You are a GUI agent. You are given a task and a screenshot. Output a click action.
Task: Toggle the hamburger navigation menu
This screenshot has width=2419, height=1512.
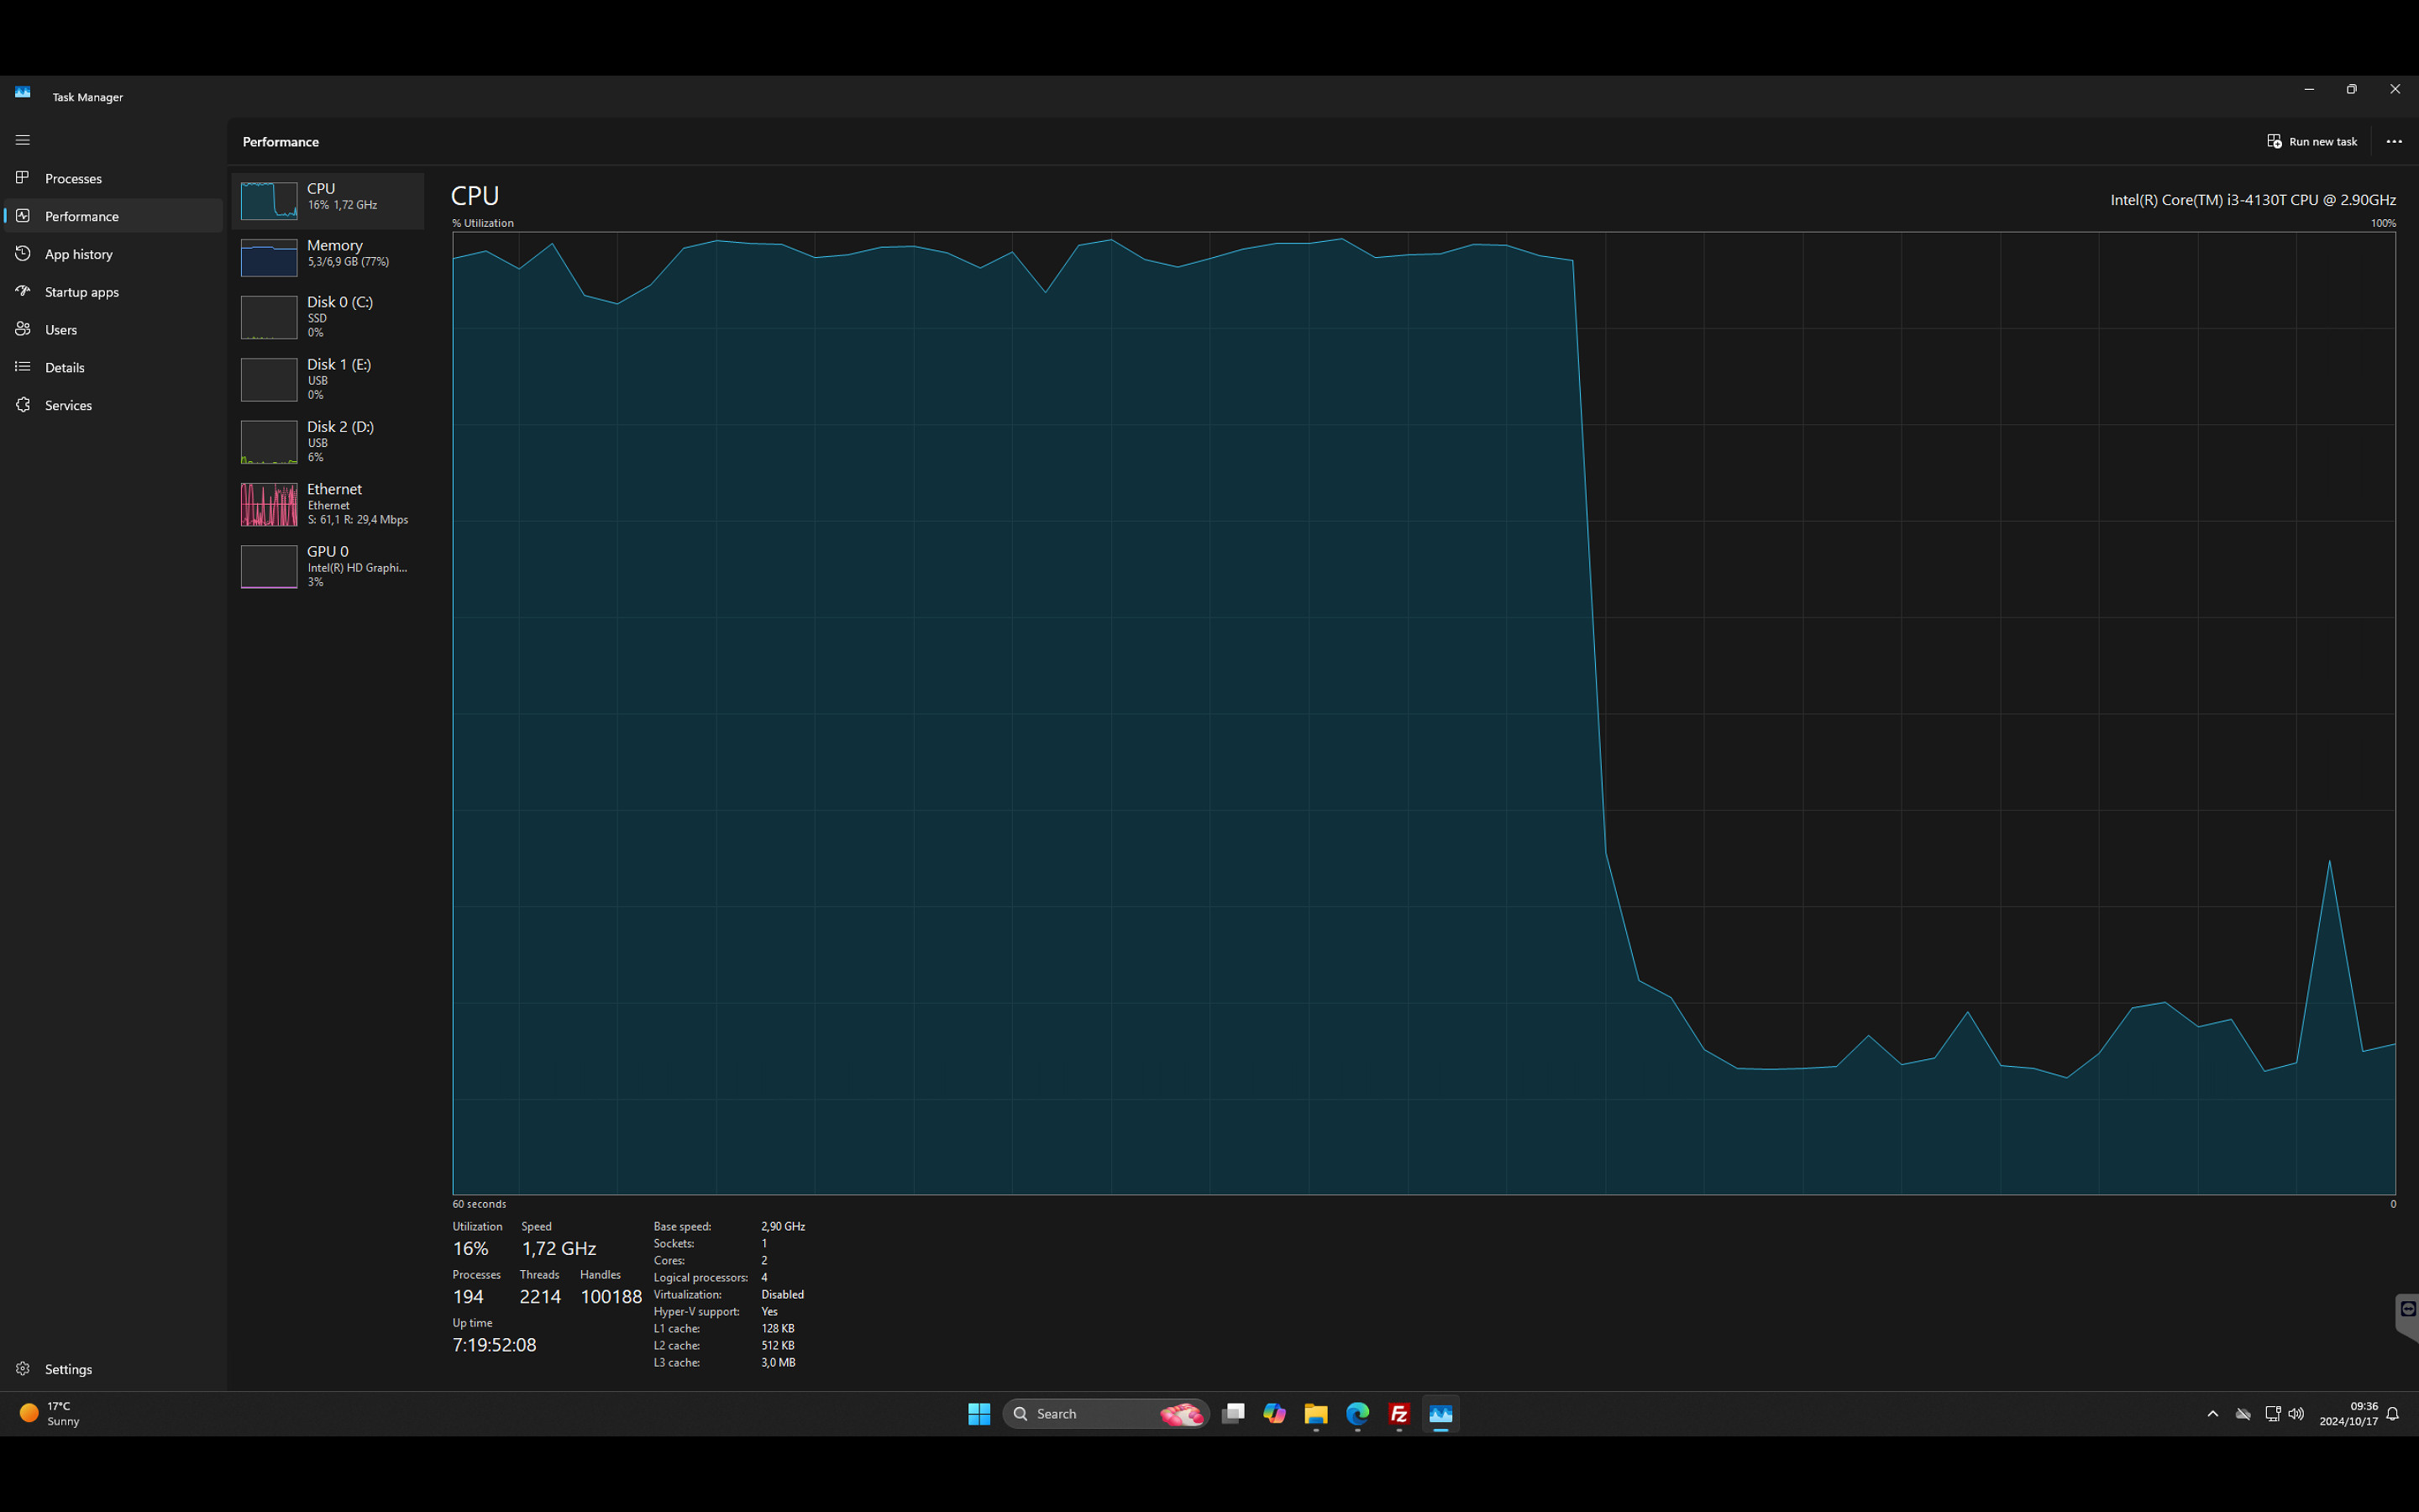point(23,140)
